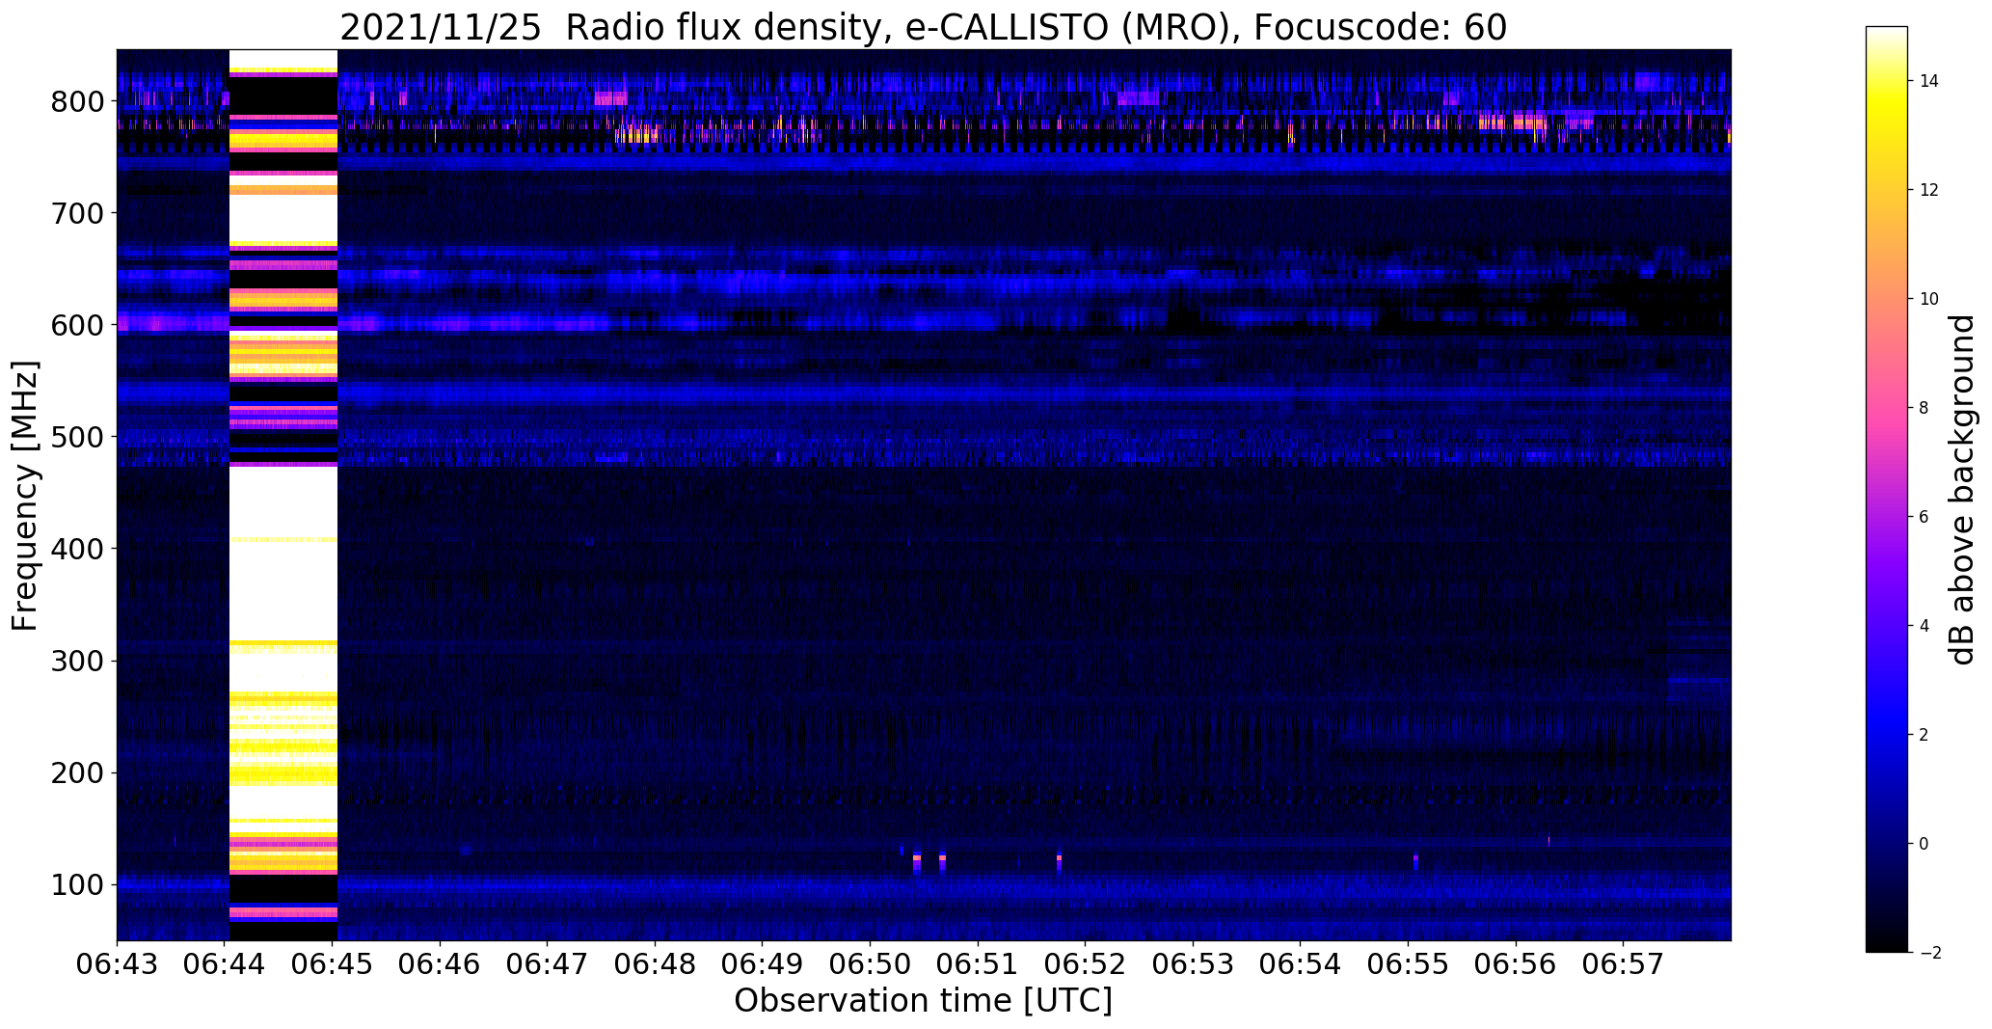Click the colorbar tick value 2

point(1925,735)
